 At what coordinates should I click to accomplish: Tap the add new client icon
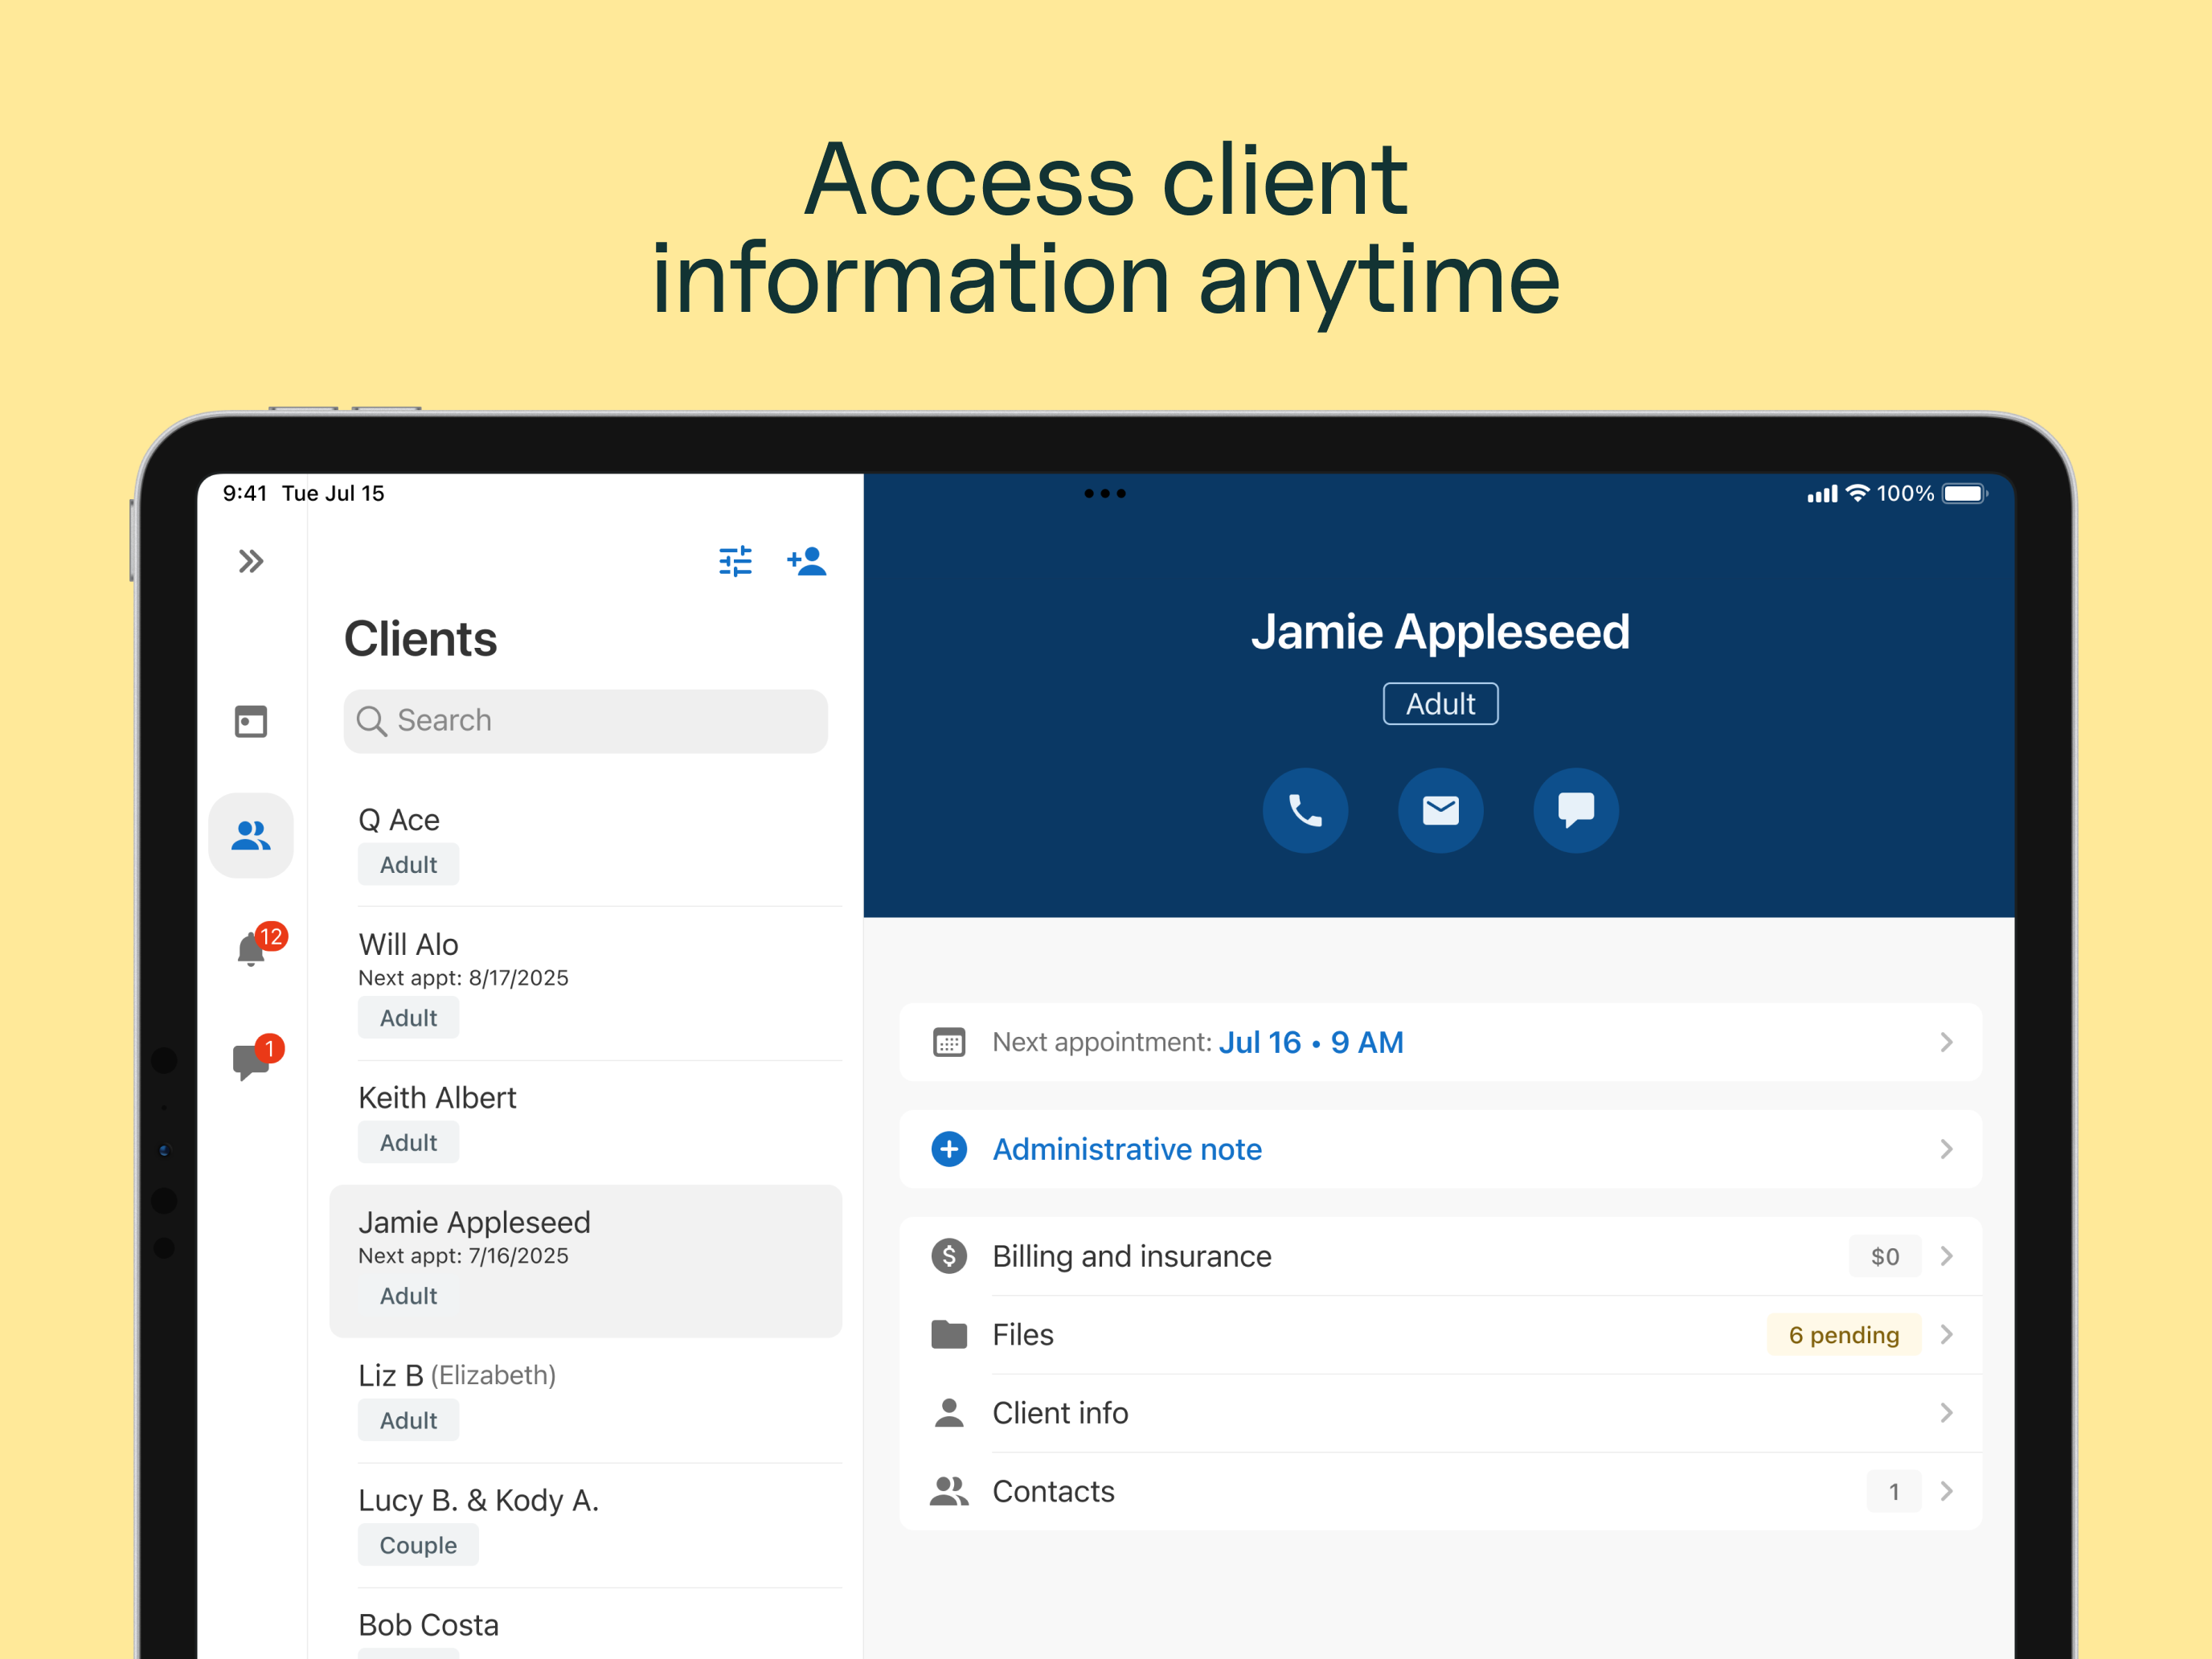coord(806,561)
